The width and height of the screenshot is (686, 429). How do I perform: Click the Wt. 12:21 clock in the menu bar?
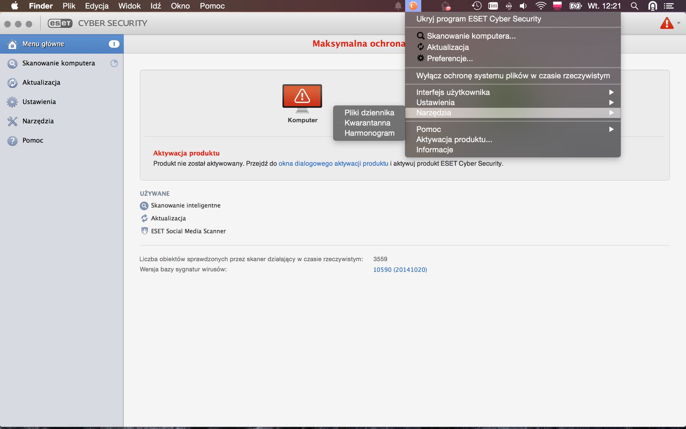pos(604,6)
